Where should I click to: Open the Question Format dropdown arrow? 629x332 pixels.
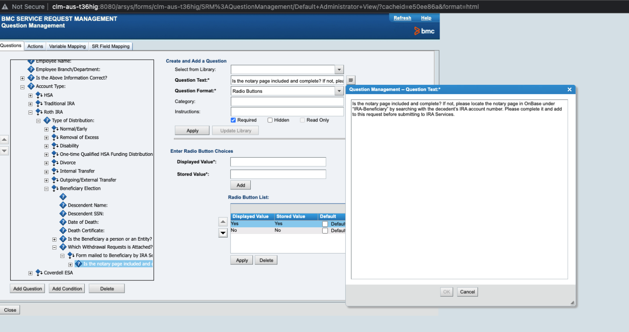point(339,91)
